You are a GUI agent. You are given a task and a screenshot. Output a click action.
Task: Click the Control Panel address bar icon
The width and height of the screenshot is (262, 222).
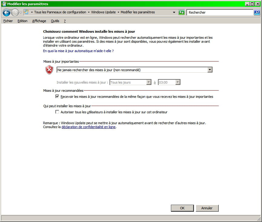pos(26,12)
